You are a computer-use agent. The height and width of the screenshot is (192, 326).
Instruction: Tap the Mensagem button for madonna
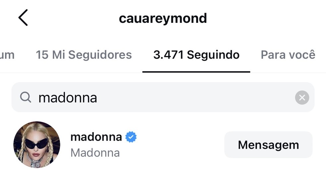click(268, 145)
